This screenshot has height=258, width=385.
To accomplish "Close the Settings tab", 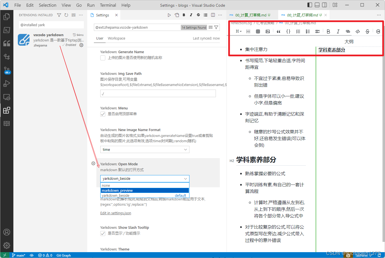I will point(116,15).
